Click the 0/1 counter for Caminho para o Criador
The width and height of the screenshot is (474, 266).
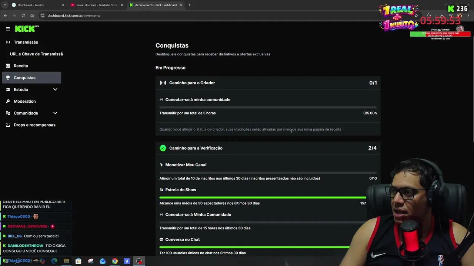pos(373,83)
